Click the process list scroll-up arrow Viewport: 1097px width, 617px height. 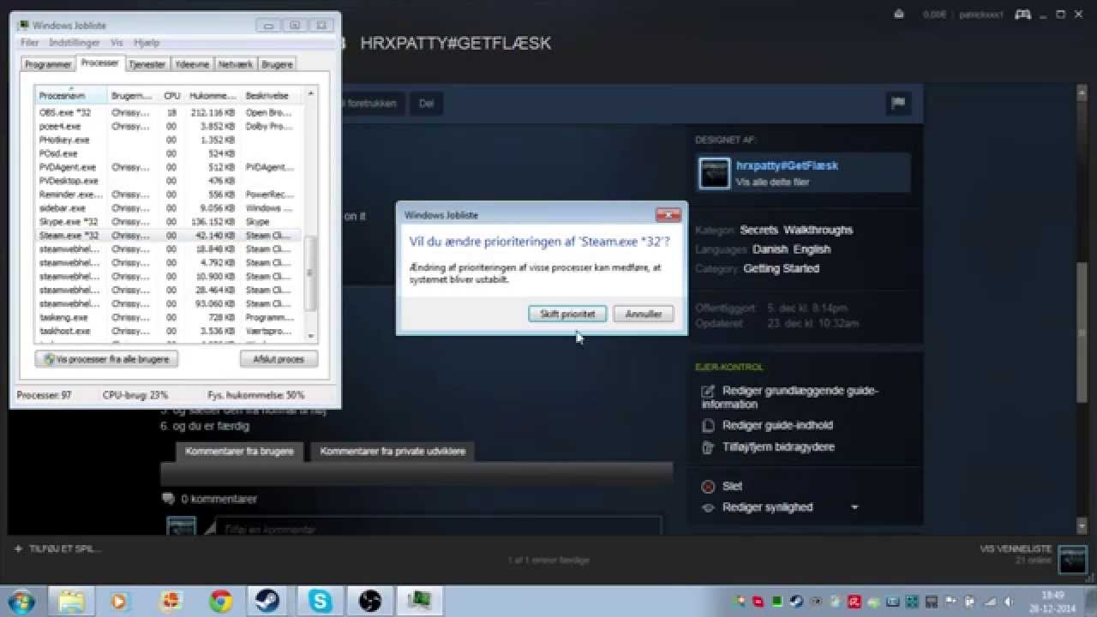pyautogui.click(x=311, y=93)
